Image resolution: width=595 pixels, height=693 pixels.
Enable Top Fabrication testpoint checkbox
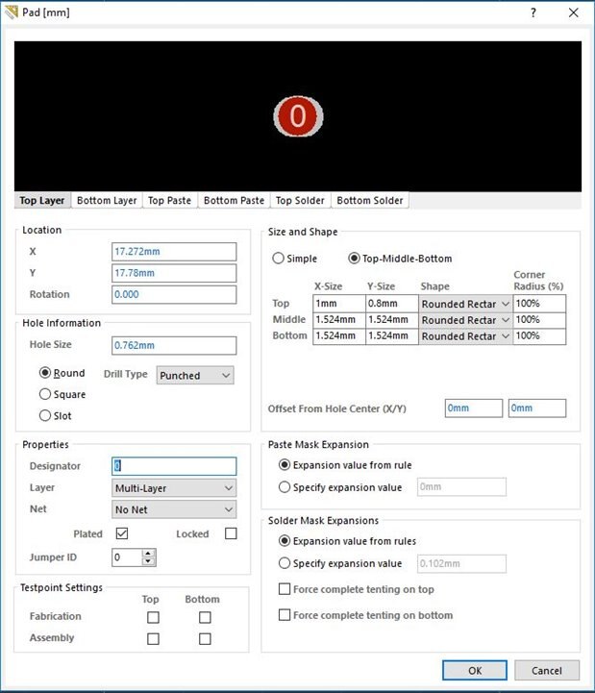point(153,617)
